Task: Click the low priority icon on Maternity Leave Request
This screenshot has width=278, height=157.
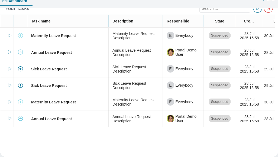Action: coord(20,35)
